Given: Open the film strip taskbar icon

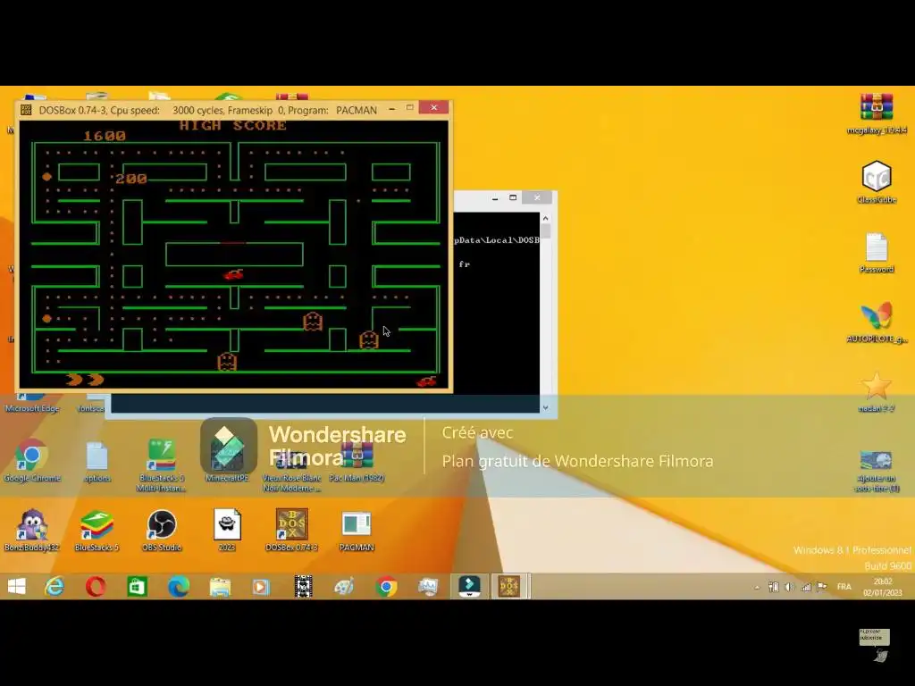Looking at the screenshot, I should 303,586.
